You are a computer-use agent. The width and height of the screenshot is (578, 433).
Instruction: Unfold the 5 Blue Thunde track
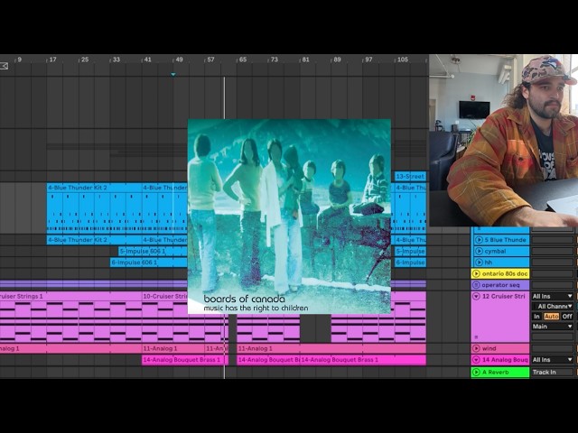point(479,240)
